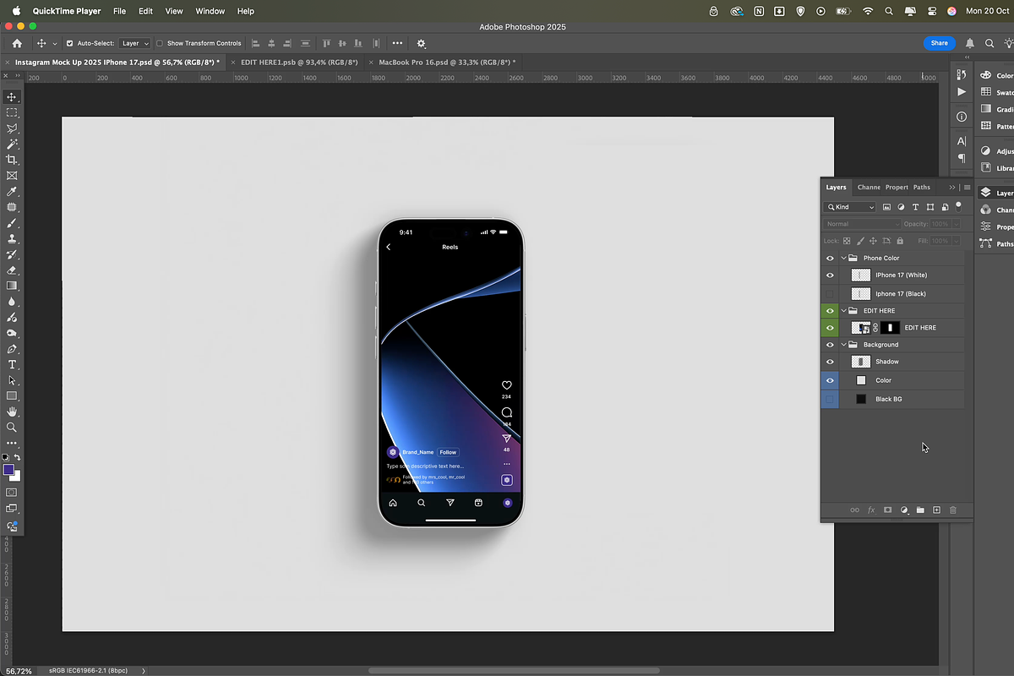This screenshot has width=1014, height=676.
Task: Open the View menu
Action: coord(174,11)
